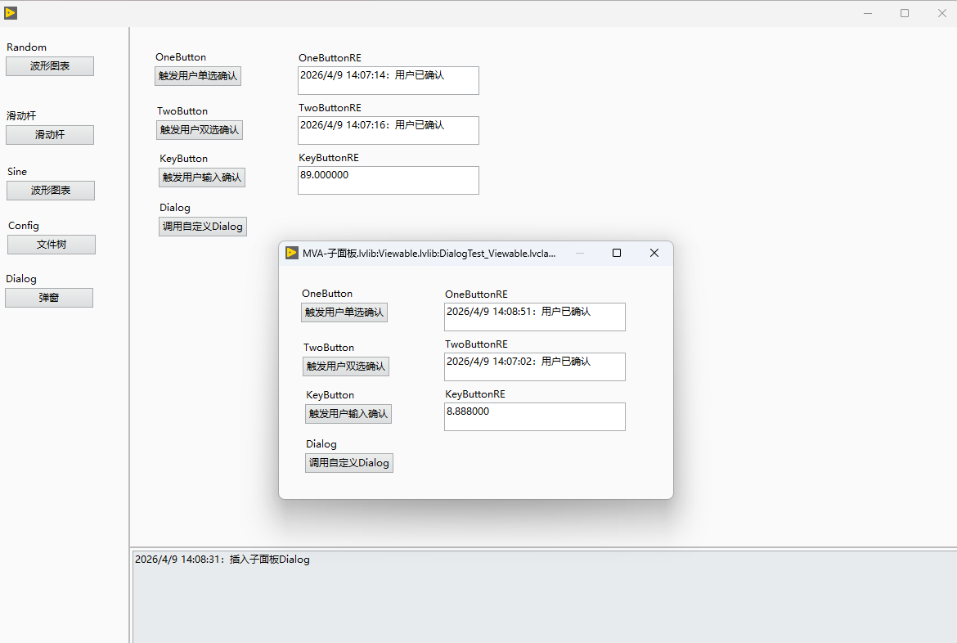
Task: Open the Sine 波形图表 panel
Action: (x=51, y=191)
